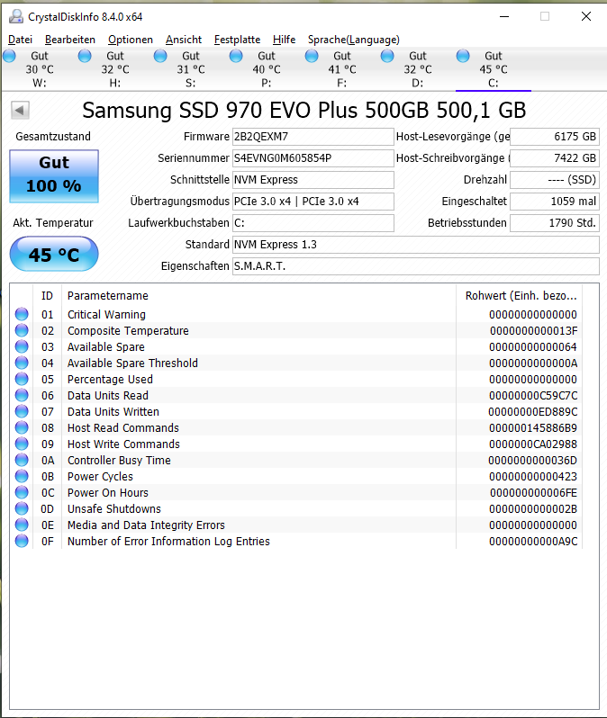Open the Hilfe menu
607x718 pixels.
pos(285,40)
